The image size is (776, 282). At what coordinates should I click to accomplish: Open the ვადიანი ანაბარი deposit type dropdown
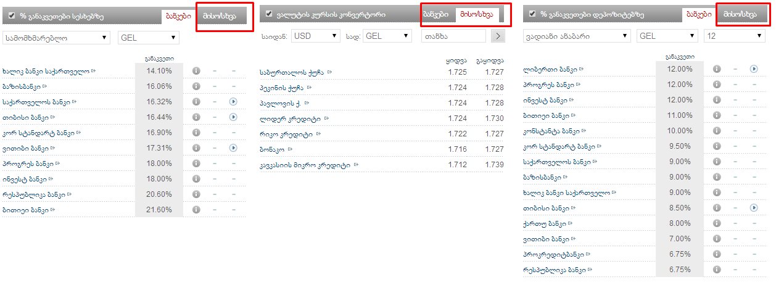pyautogui.click(x=576, y=36)
